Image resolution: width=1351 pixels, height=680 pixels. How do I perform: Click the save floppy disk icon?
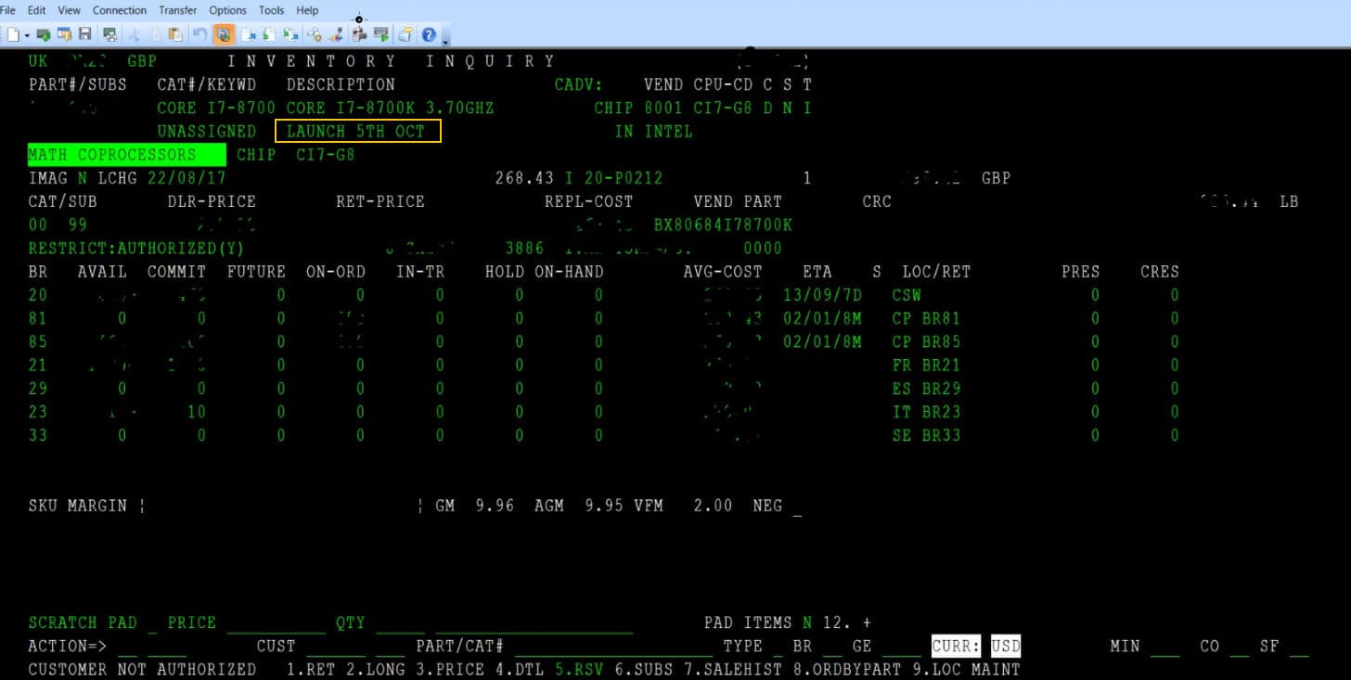click(x=85, y=34)
